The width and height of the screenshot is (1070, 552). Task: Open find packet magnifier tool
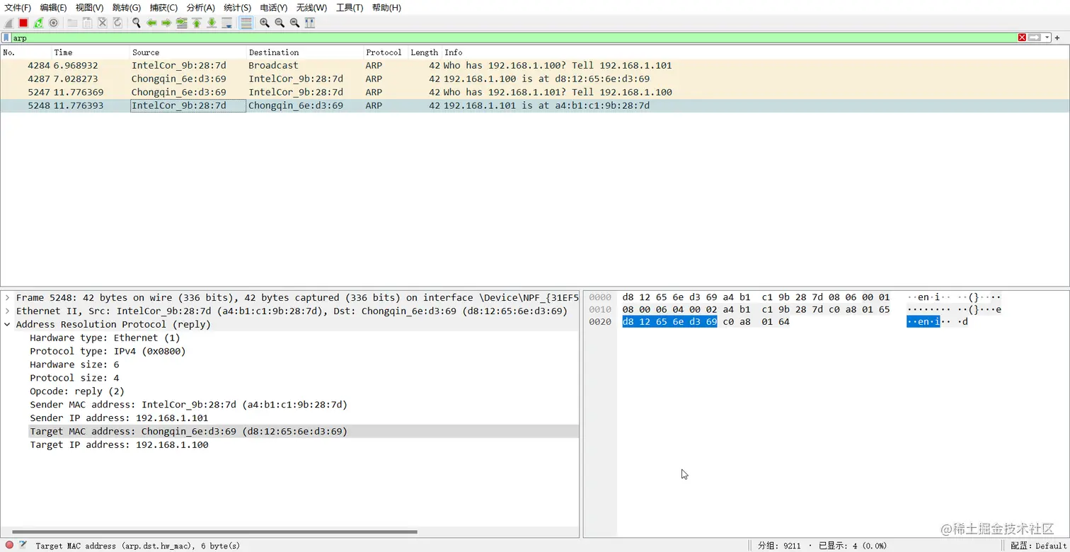(x=136, y=23)
